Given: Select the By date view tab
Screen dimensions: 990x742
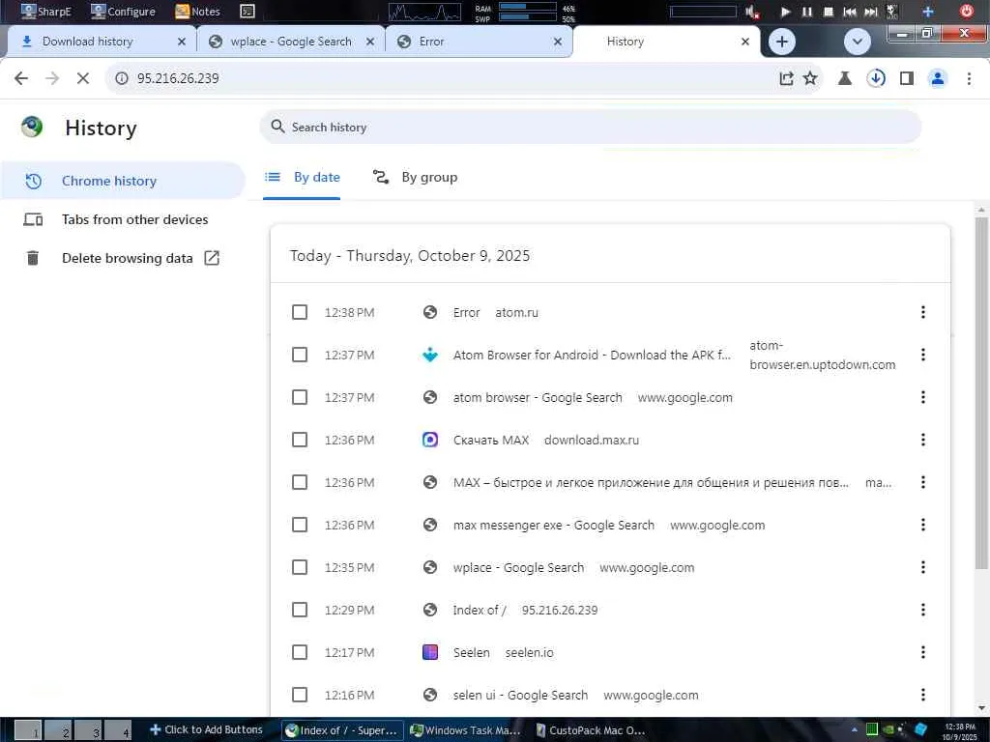Looking at the screenshot, I should (302, 178).
